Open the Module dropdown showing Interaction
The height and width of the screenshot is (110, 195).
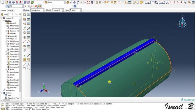(37, 10)
